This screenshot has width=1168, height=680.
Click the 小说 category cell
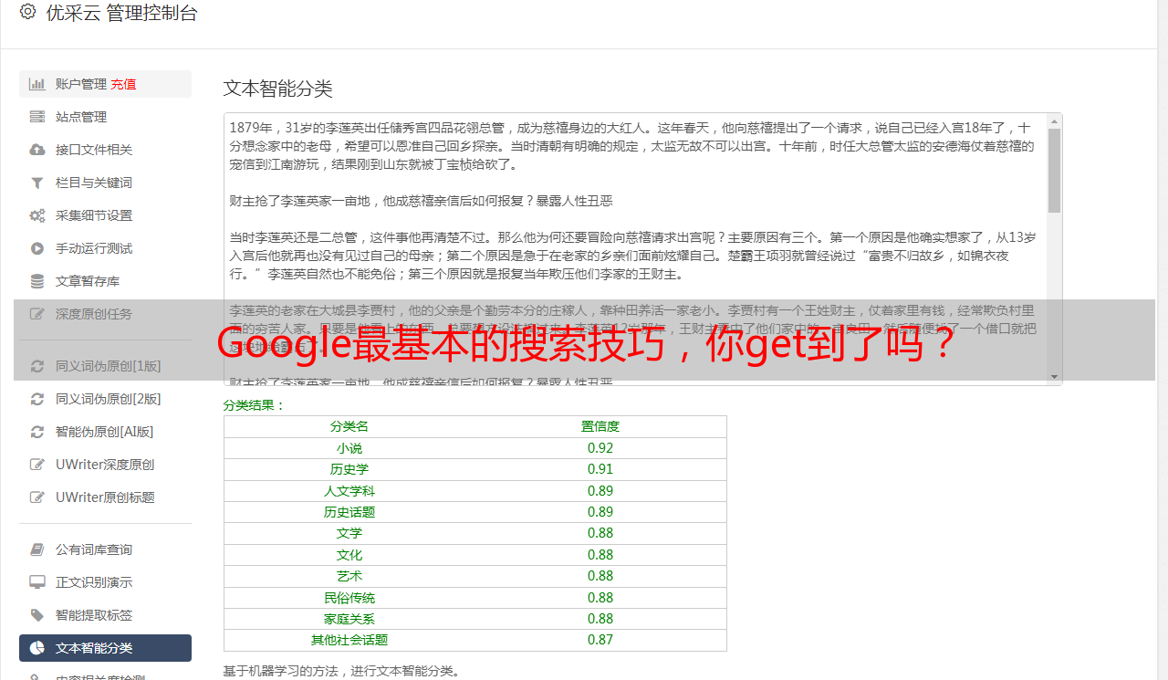point(349,448)
